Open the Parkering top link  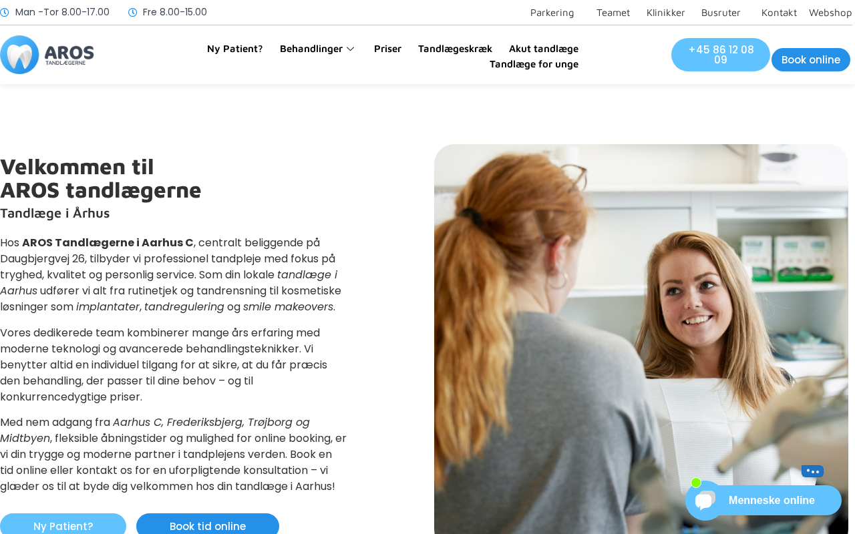pos(552,12)
